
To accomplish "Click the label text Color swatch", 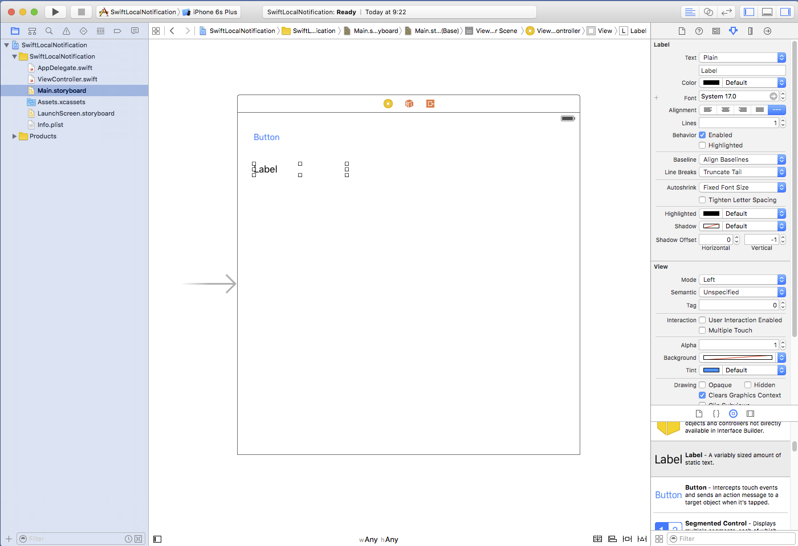I will pos(711,83).
